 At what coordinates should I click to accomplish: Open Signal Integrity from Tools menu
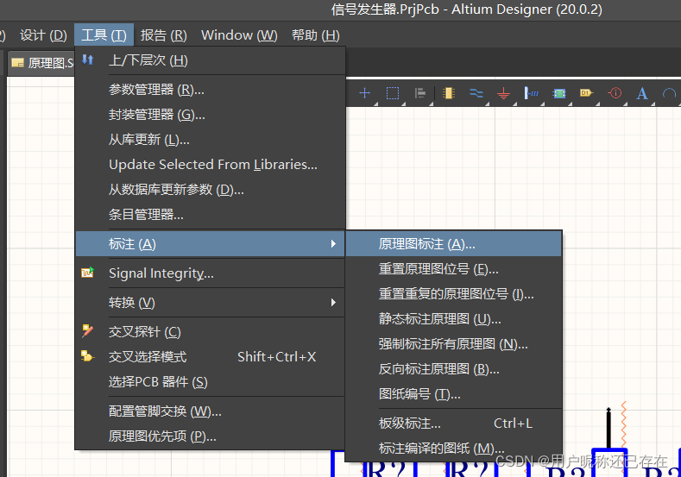coord(211,273)
